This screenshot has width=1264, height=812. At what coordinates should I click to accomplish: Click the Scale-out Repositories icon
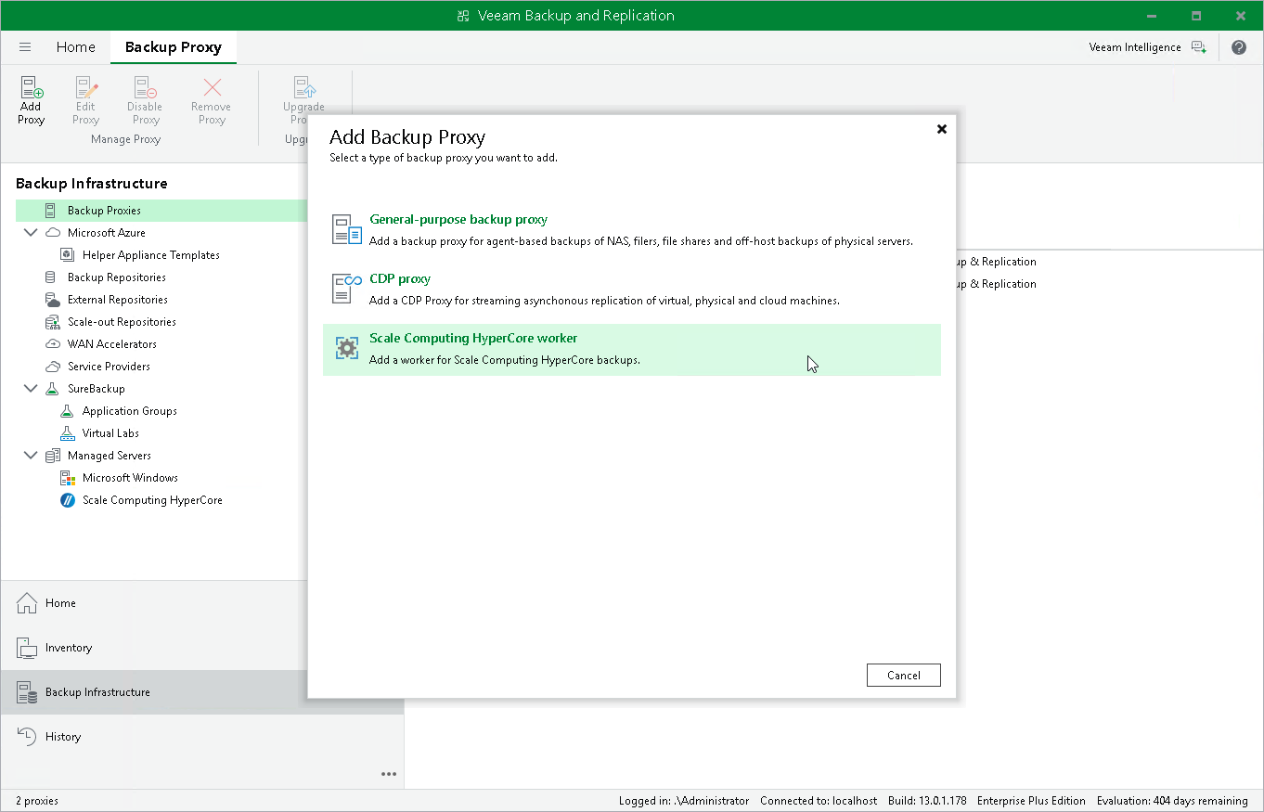[x=52, y=322]
